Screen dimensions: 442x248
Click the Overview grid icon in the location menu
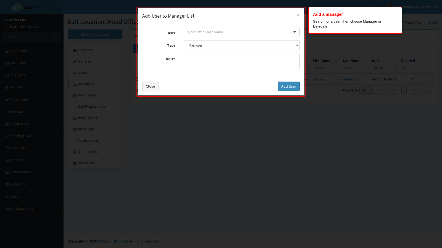tap(75, 50)
